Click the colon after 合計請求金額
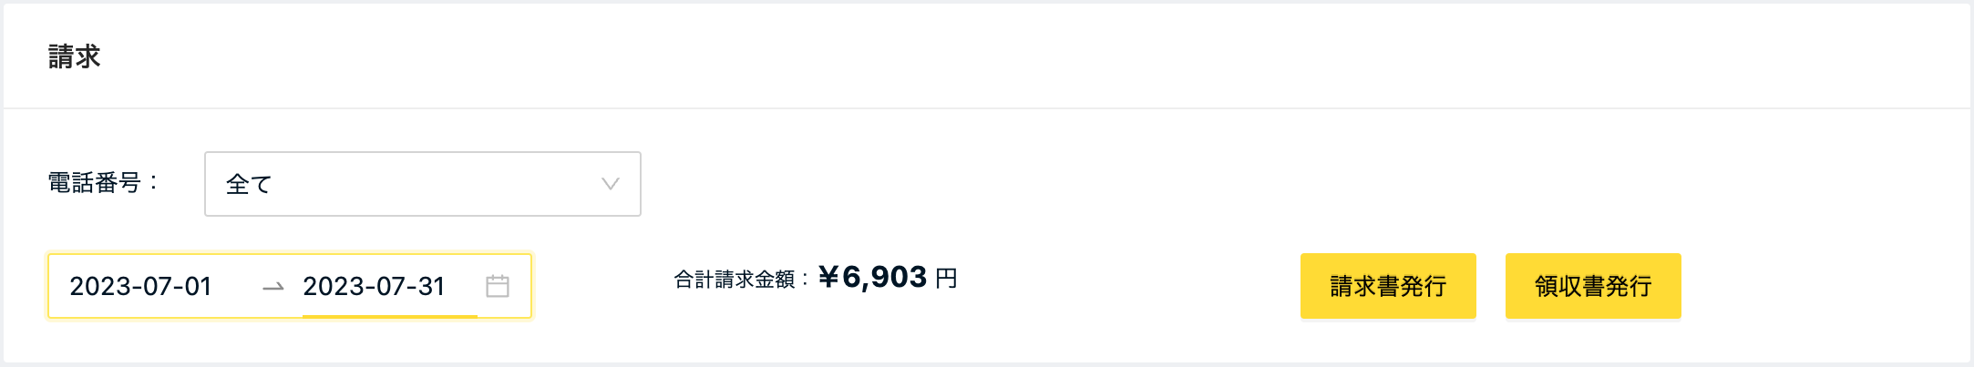This screenshot has height=367, width=1974. pyautogui.click(x=805, y=279)
